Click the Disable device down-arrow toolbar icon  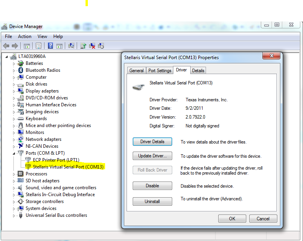tap(101, 46)
